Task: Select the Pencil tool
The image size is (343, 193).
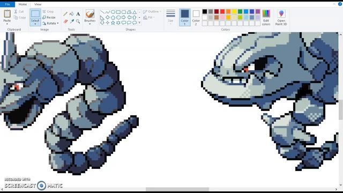Action: coord(65,14)
